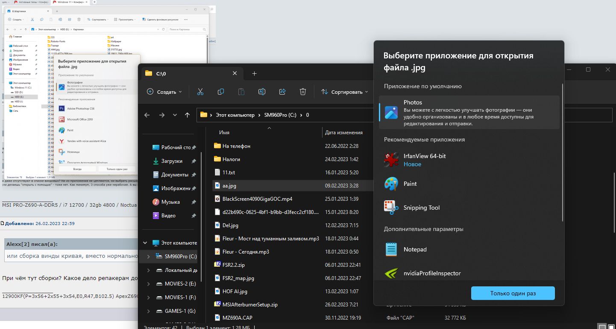This screenshot has height=329, width=616.
Task: Click Всегда button in the light dialog
Action: [77, 169]
